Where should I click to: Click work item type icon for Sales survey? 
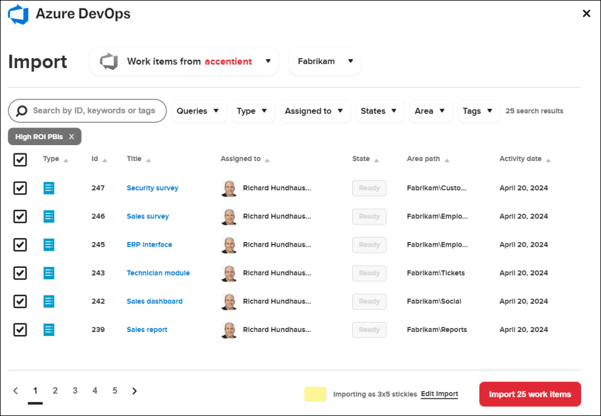coord(49,216)
